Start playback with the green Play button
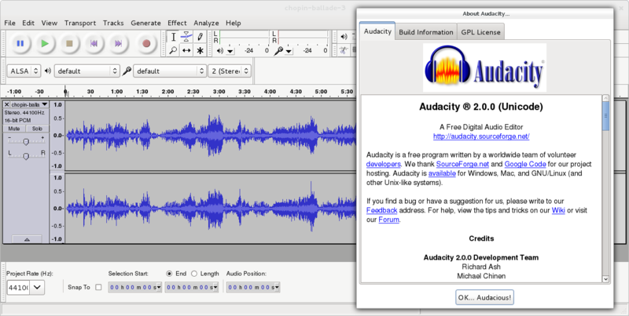 (45, 43)
